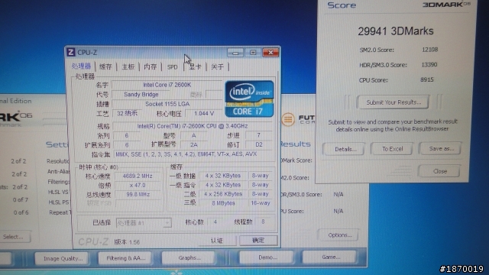Image resolution: width=489 pixels, height=275 pixels.
Task: Open Options... in 3DMark results panel
Action: coord(339,235)
